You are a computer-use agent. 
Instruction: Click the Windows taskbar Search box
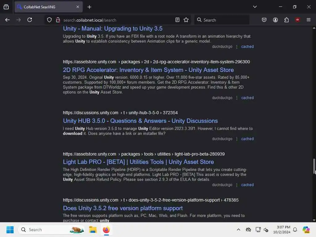(x=52, y=230)
